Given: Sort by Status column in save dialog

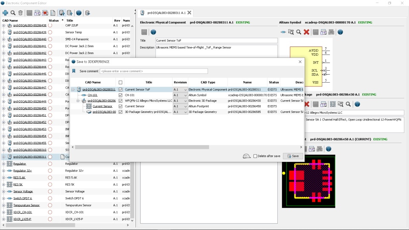Looking at the screenshot, I should pos(274,82).
